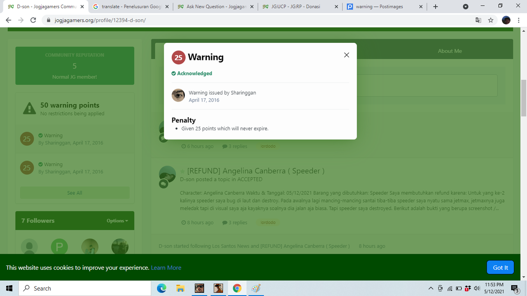
Task: Go forward in browser
Action: click(21, 20)
